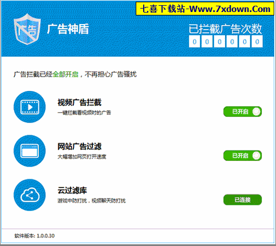Click the 广告神盾 shield logo icon
The image size is (276, 246).
pos(27,29)
